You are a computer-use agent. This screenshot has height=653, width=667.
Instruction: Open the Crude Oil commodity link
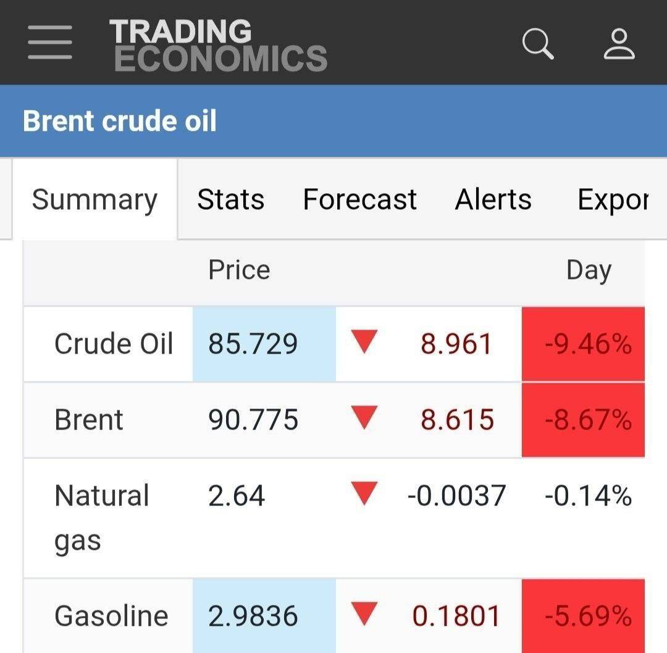(x=114, y=344)
